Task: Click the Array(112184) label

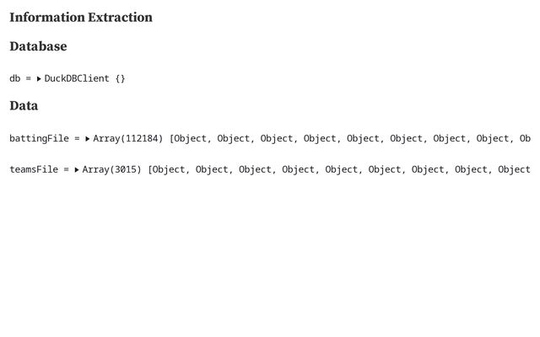Action: pos(127,138)
